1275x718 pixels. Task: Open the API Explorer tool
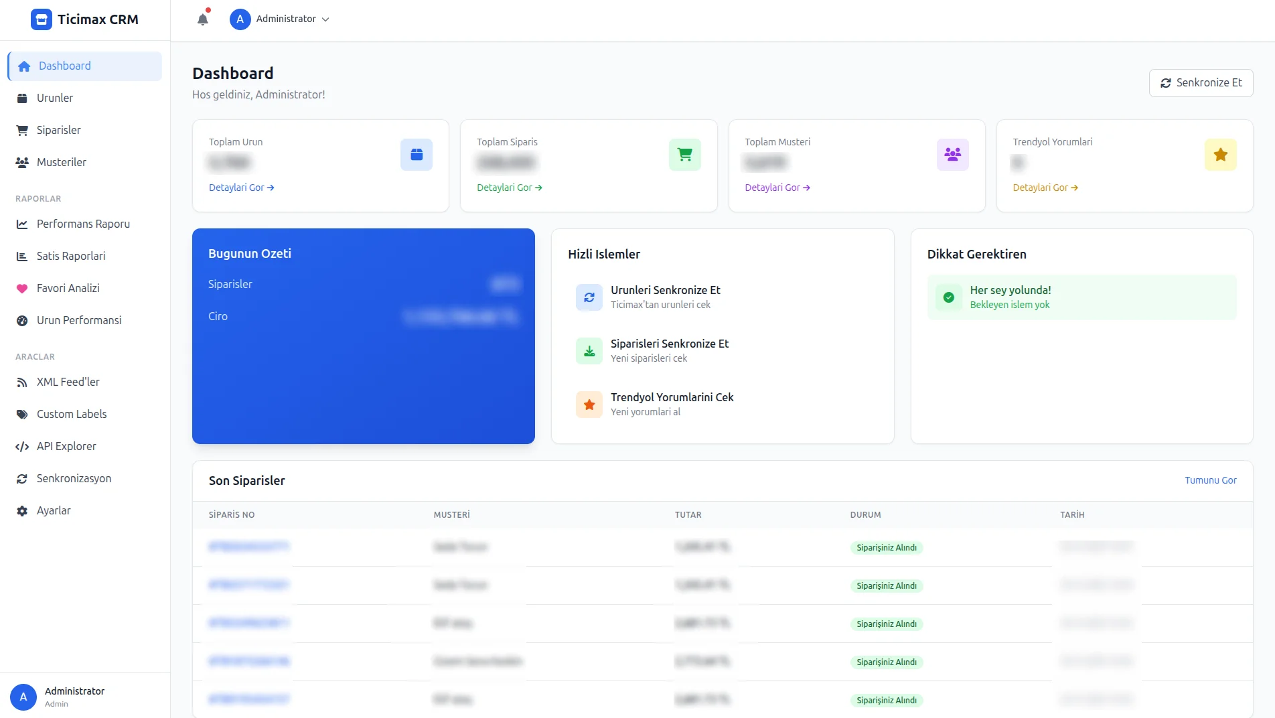tap(66, 446)
